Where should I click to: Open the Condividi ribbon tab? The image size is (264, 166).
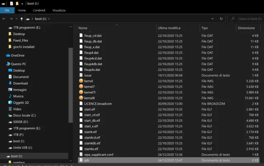pos(39,10)
